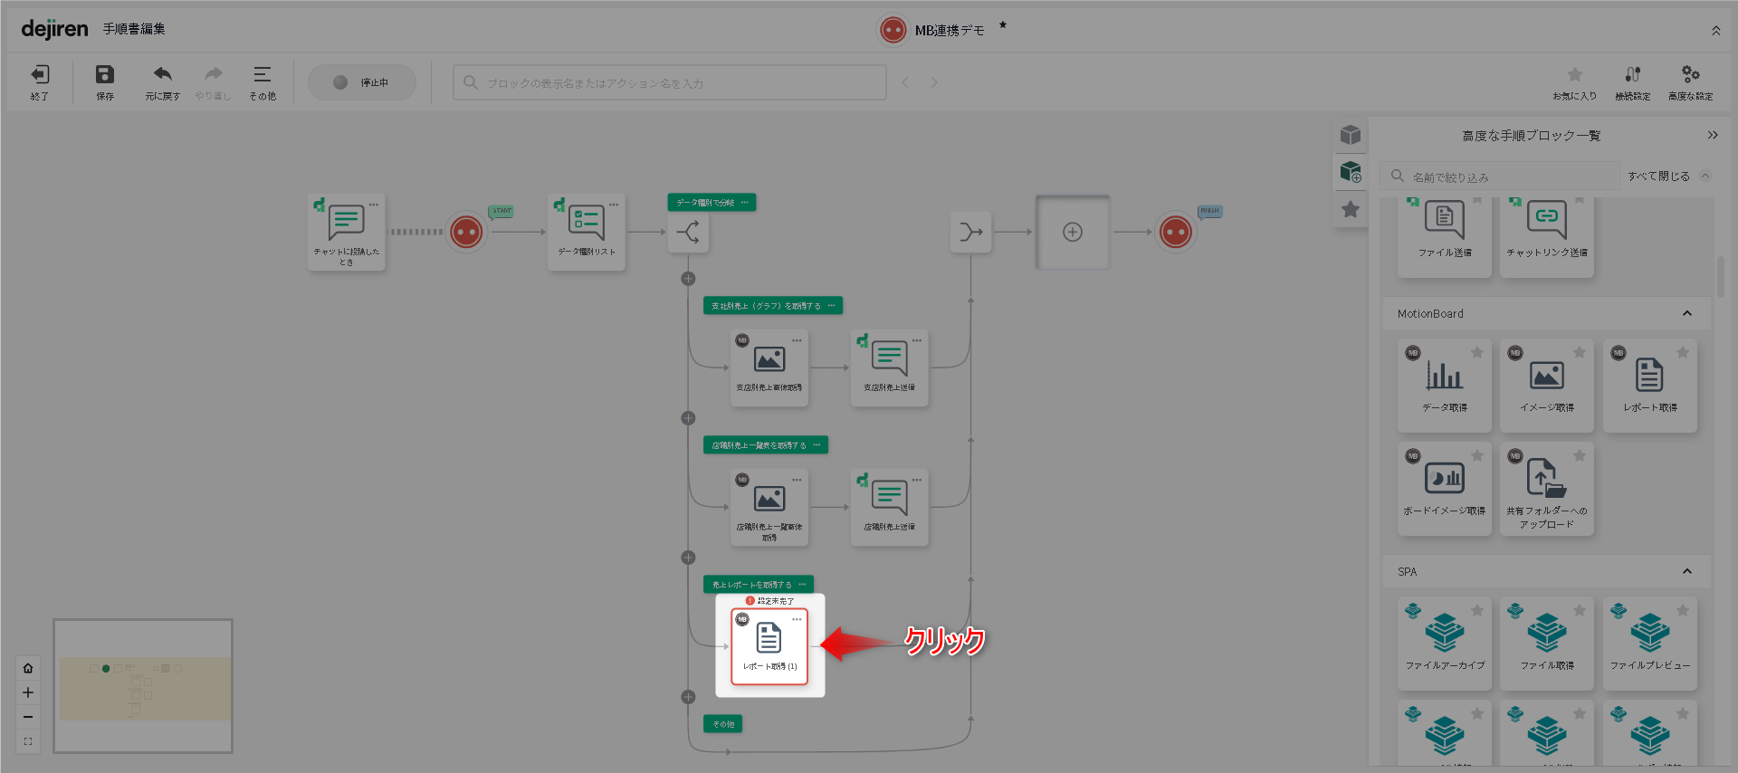This screenshot has height=773, width=1738.
Task: Select the advanced block list cube tab
Action: (x=1351, y=171)
